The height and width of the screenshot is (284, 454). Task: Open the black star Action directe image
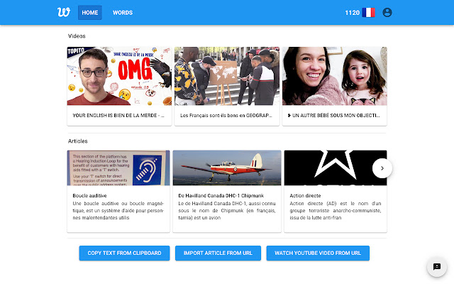click(x=336, y=168)
